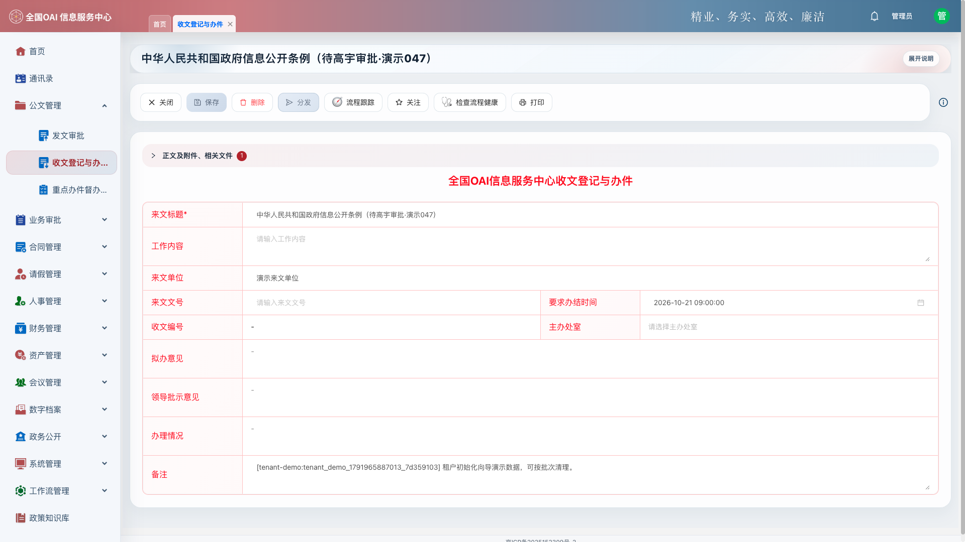Click the 会议管理 people icon
Screen dimensions: 965x542
pos(21,382)
